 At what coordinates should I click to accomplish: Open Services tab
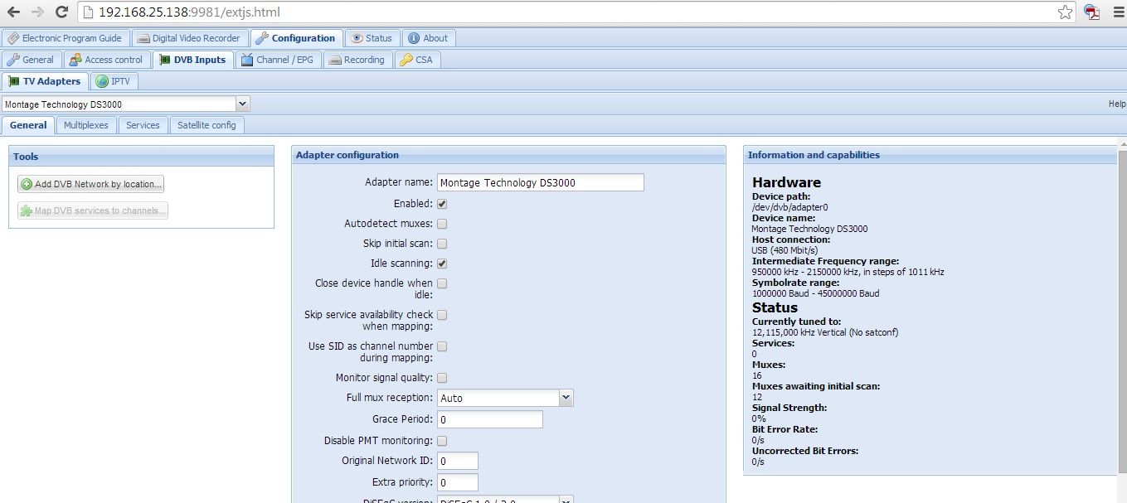[x=143, y=125]
